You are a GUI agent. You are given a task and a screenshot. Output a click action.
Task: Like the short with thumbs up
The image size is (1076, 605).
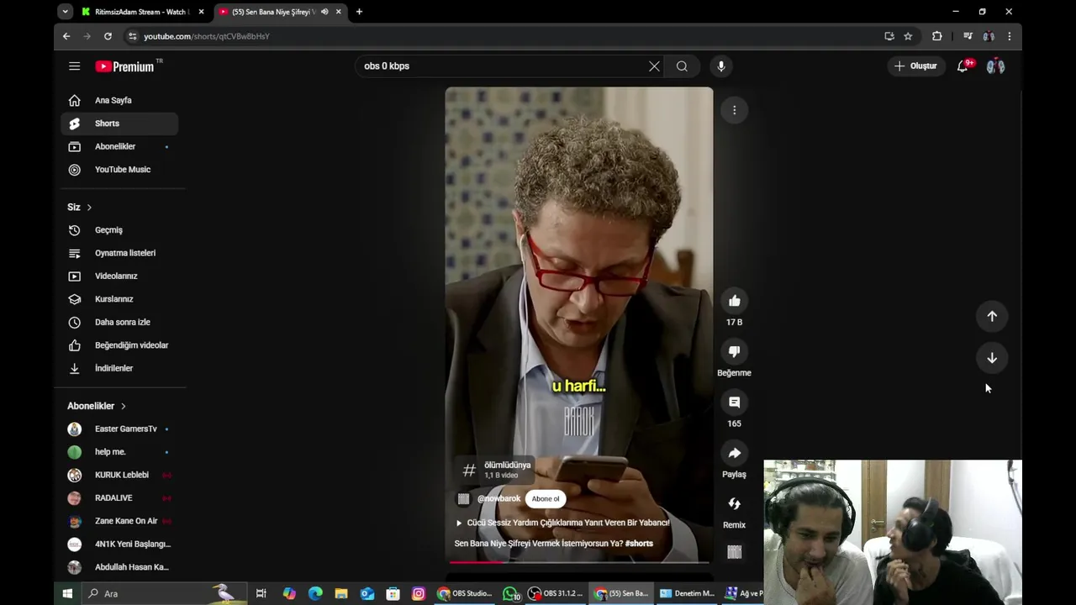[734, 301]
